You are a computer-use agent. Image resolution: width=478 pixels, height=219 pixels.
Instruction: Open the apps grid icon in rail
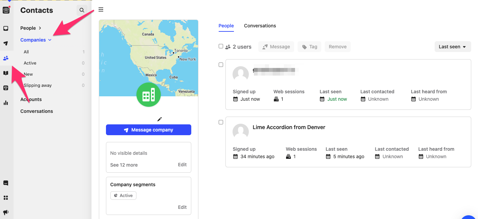tap(6, 198)
